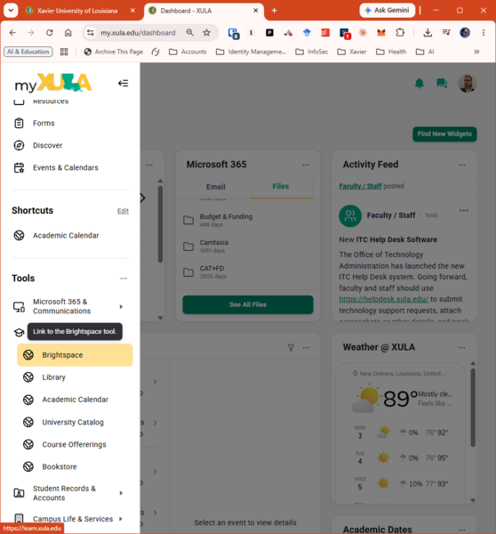Image resolution: width=496 pixels, height=534 pixels.
Task: Click the site information icon in address bar
Action: coord(90,33)
